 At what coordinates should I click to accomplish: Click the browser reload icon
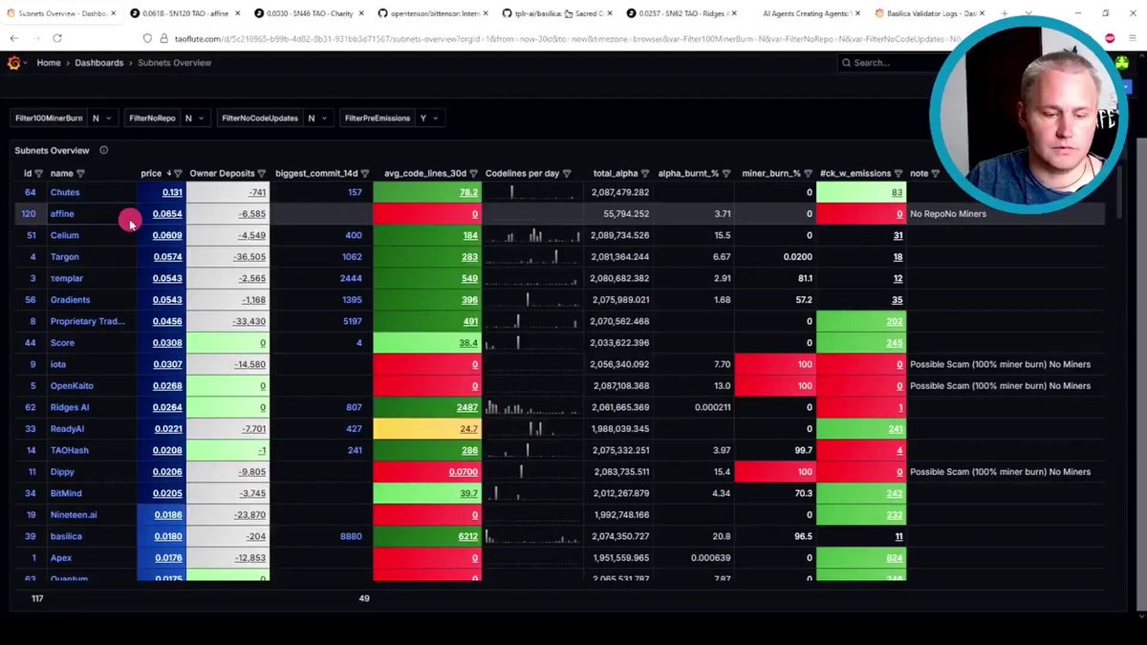pos(57,38)
